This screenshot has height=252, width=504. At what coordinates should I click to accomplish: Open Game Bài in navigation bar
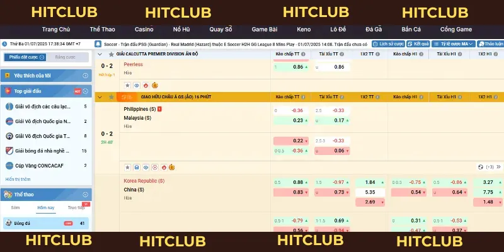click(x=264, y=29)
